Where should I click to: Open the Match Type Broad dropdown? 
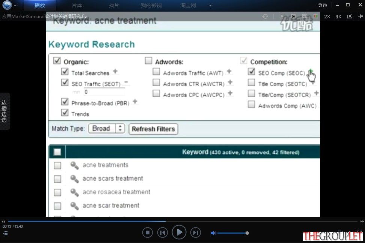tap(107, 128)
